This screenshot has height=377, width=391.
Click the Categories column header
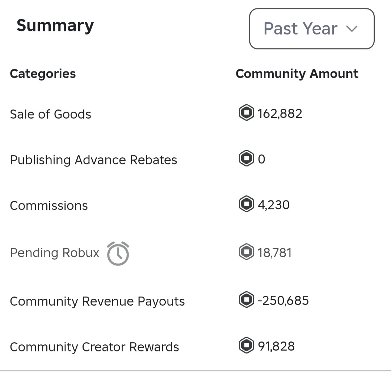click(x=43, y=74)
